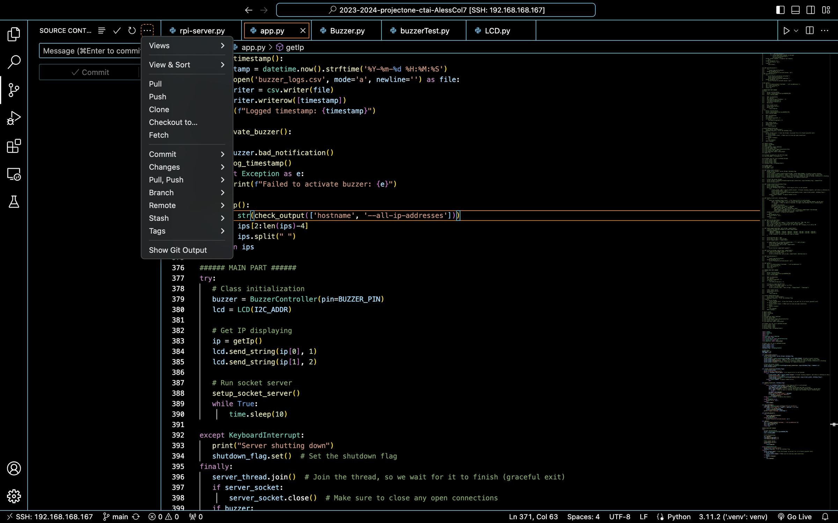Click the refresh source control icon
Image resolution: width=838 pixels, height=523 pixels.
click(132, 31)
